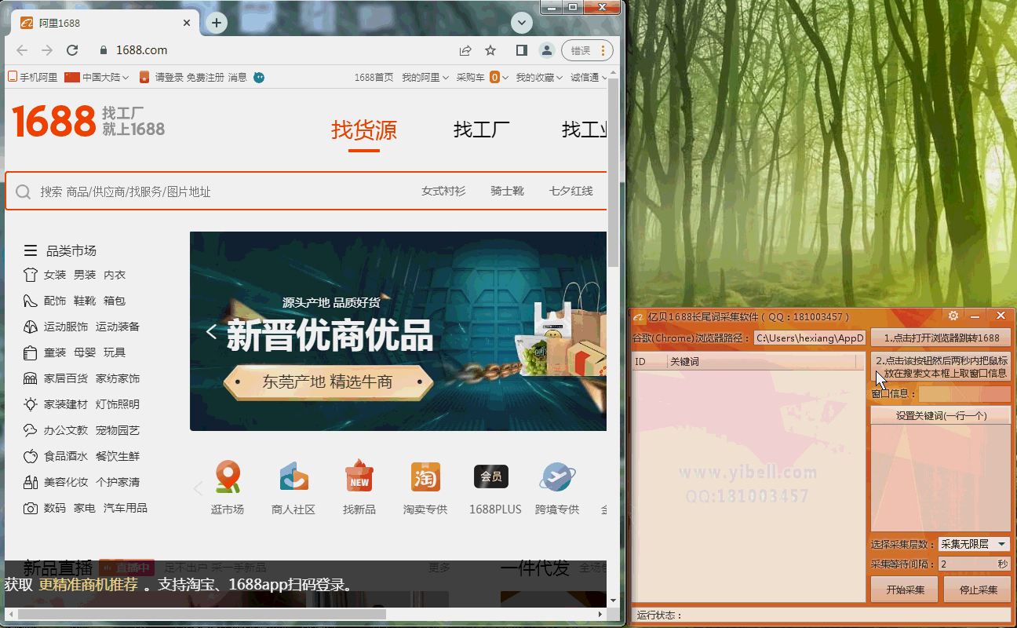Open 手机阿里 link in top bar
Screen dimensions: 1017x628
[x=33, y=77]
